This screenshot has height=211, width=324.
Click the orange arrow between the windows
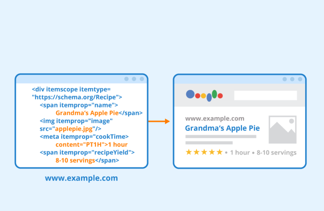coord(159,121)
